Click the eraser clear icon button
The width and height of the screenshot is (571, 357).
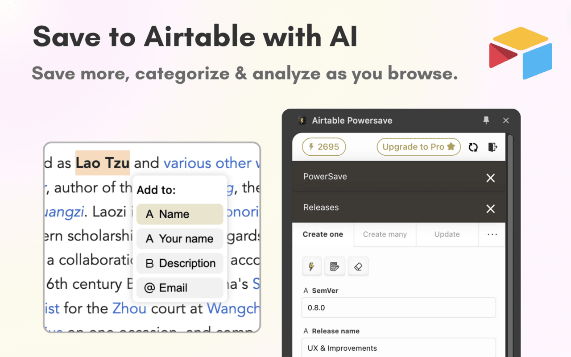(358, 266)
